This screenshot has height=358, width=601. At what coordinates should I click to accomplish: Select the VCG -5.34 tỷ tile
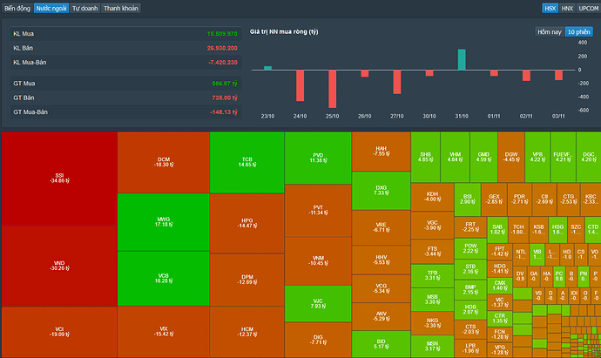tap(382, 288)
